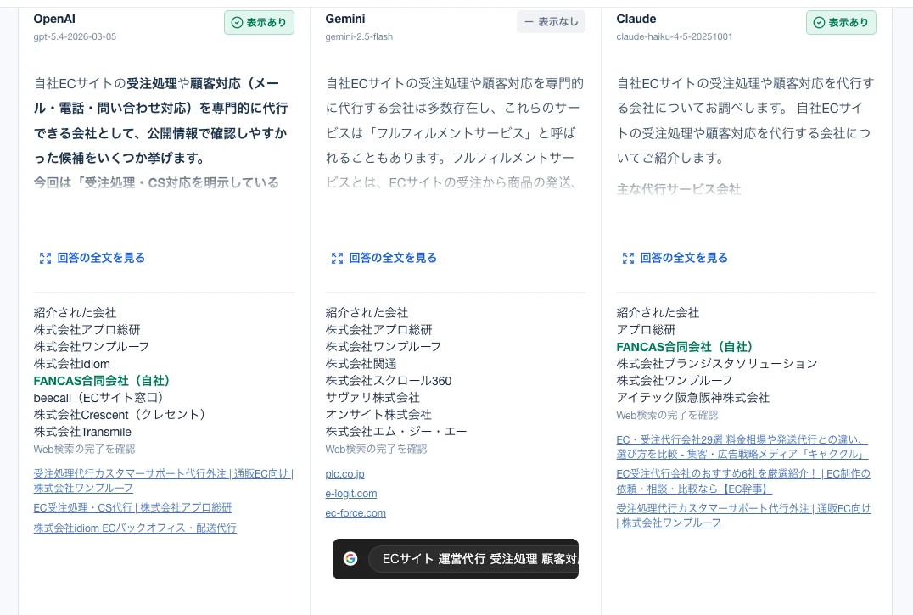Click the expand icon in OpenAI's 回答の全文を見る
Image resolution: width=913 pixels, height=615 pixels.
tap(45, 259)
